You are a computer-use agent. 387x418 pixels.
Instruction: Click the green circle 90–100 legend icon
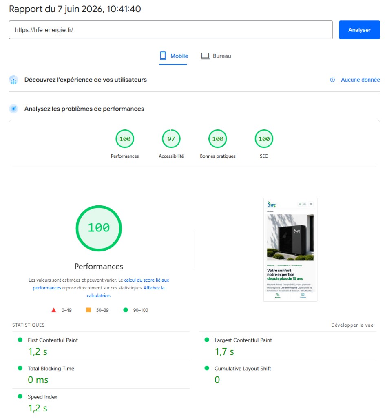(126, 310)
